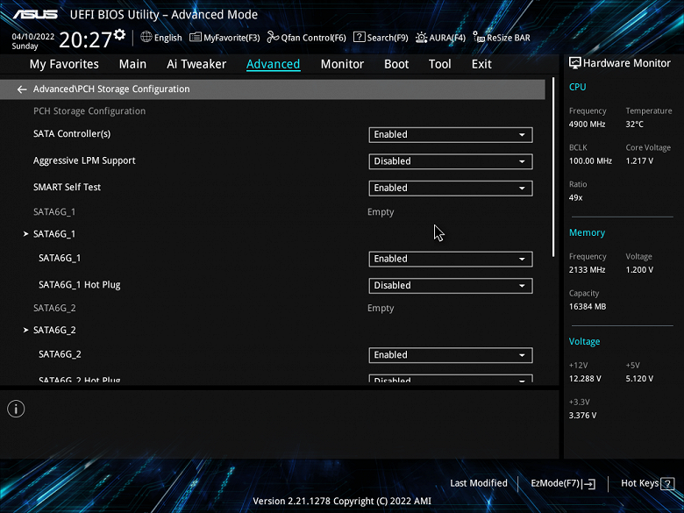
Task: Open AURA(F4) lighting settings
Action: coord(440,38)
